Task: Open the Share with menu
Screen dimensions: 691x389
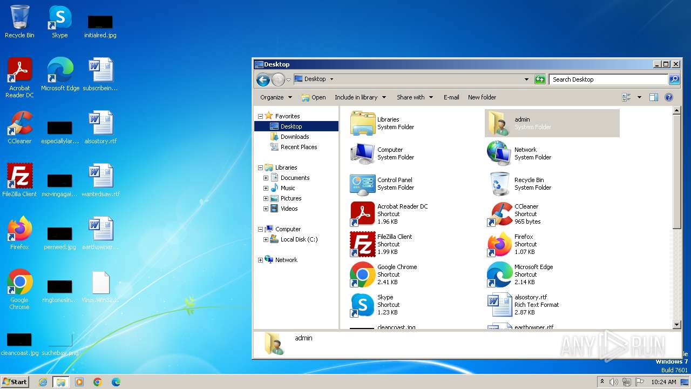Action: pyautogui.click(x=415, y=97)
